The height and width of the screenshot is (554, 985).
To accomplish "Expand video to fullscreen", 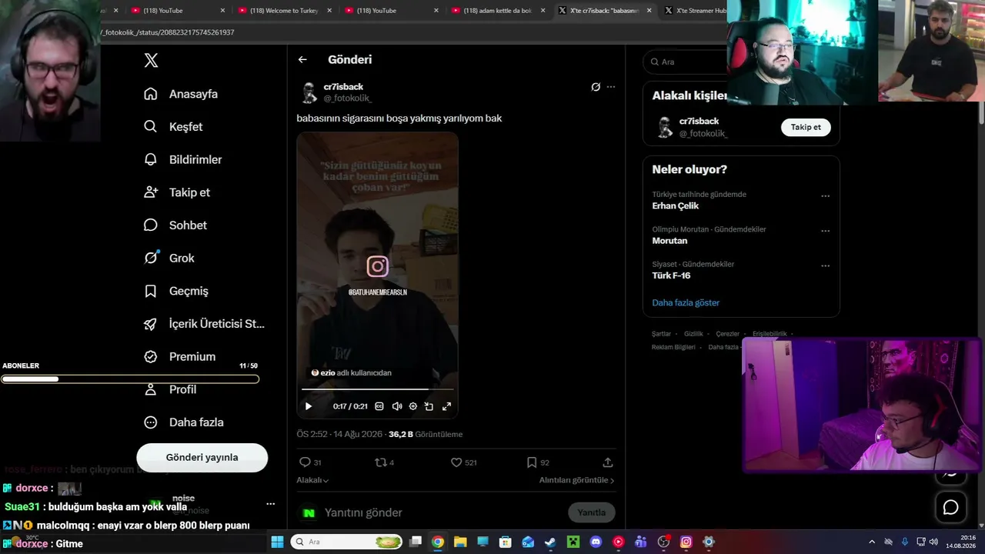I will [446, 406].
